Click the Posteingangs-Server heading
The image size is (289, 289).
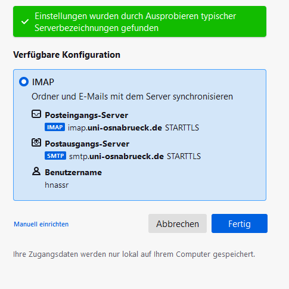click(86, 115)
